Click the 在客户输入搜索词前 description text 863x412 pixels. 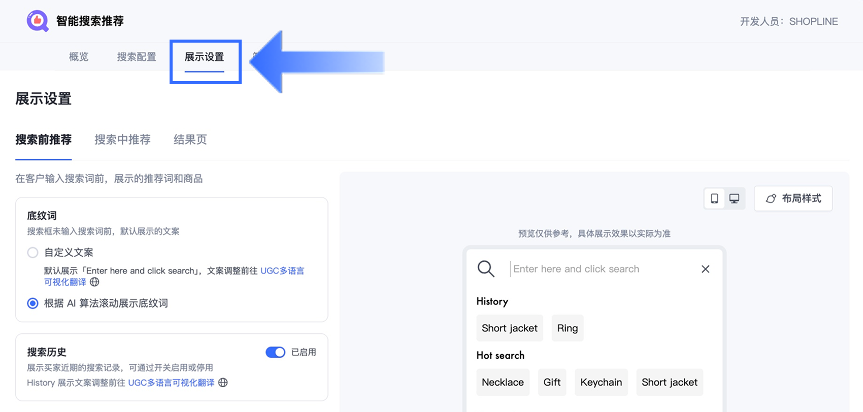[109, 179]
